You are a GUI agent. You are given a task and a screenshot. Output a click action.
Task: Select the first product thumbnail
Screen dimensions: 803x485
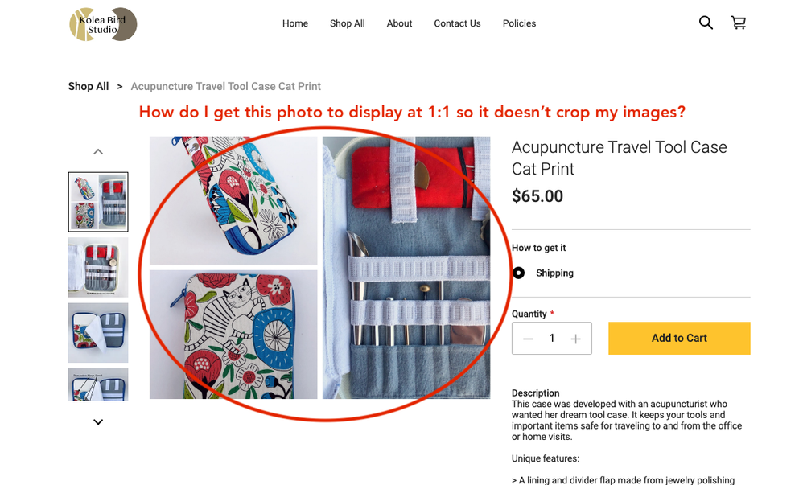tap(98, 202)
